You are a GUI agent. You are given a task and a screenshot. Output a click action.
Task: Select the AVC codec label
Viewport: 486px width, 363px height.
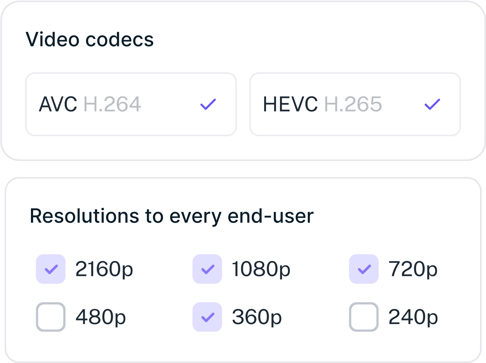coord(58,104)
